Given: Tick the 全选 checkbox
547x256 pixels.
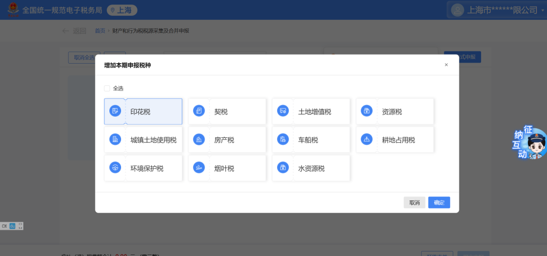Looking at the screenshot, I should tap(107, 88).
